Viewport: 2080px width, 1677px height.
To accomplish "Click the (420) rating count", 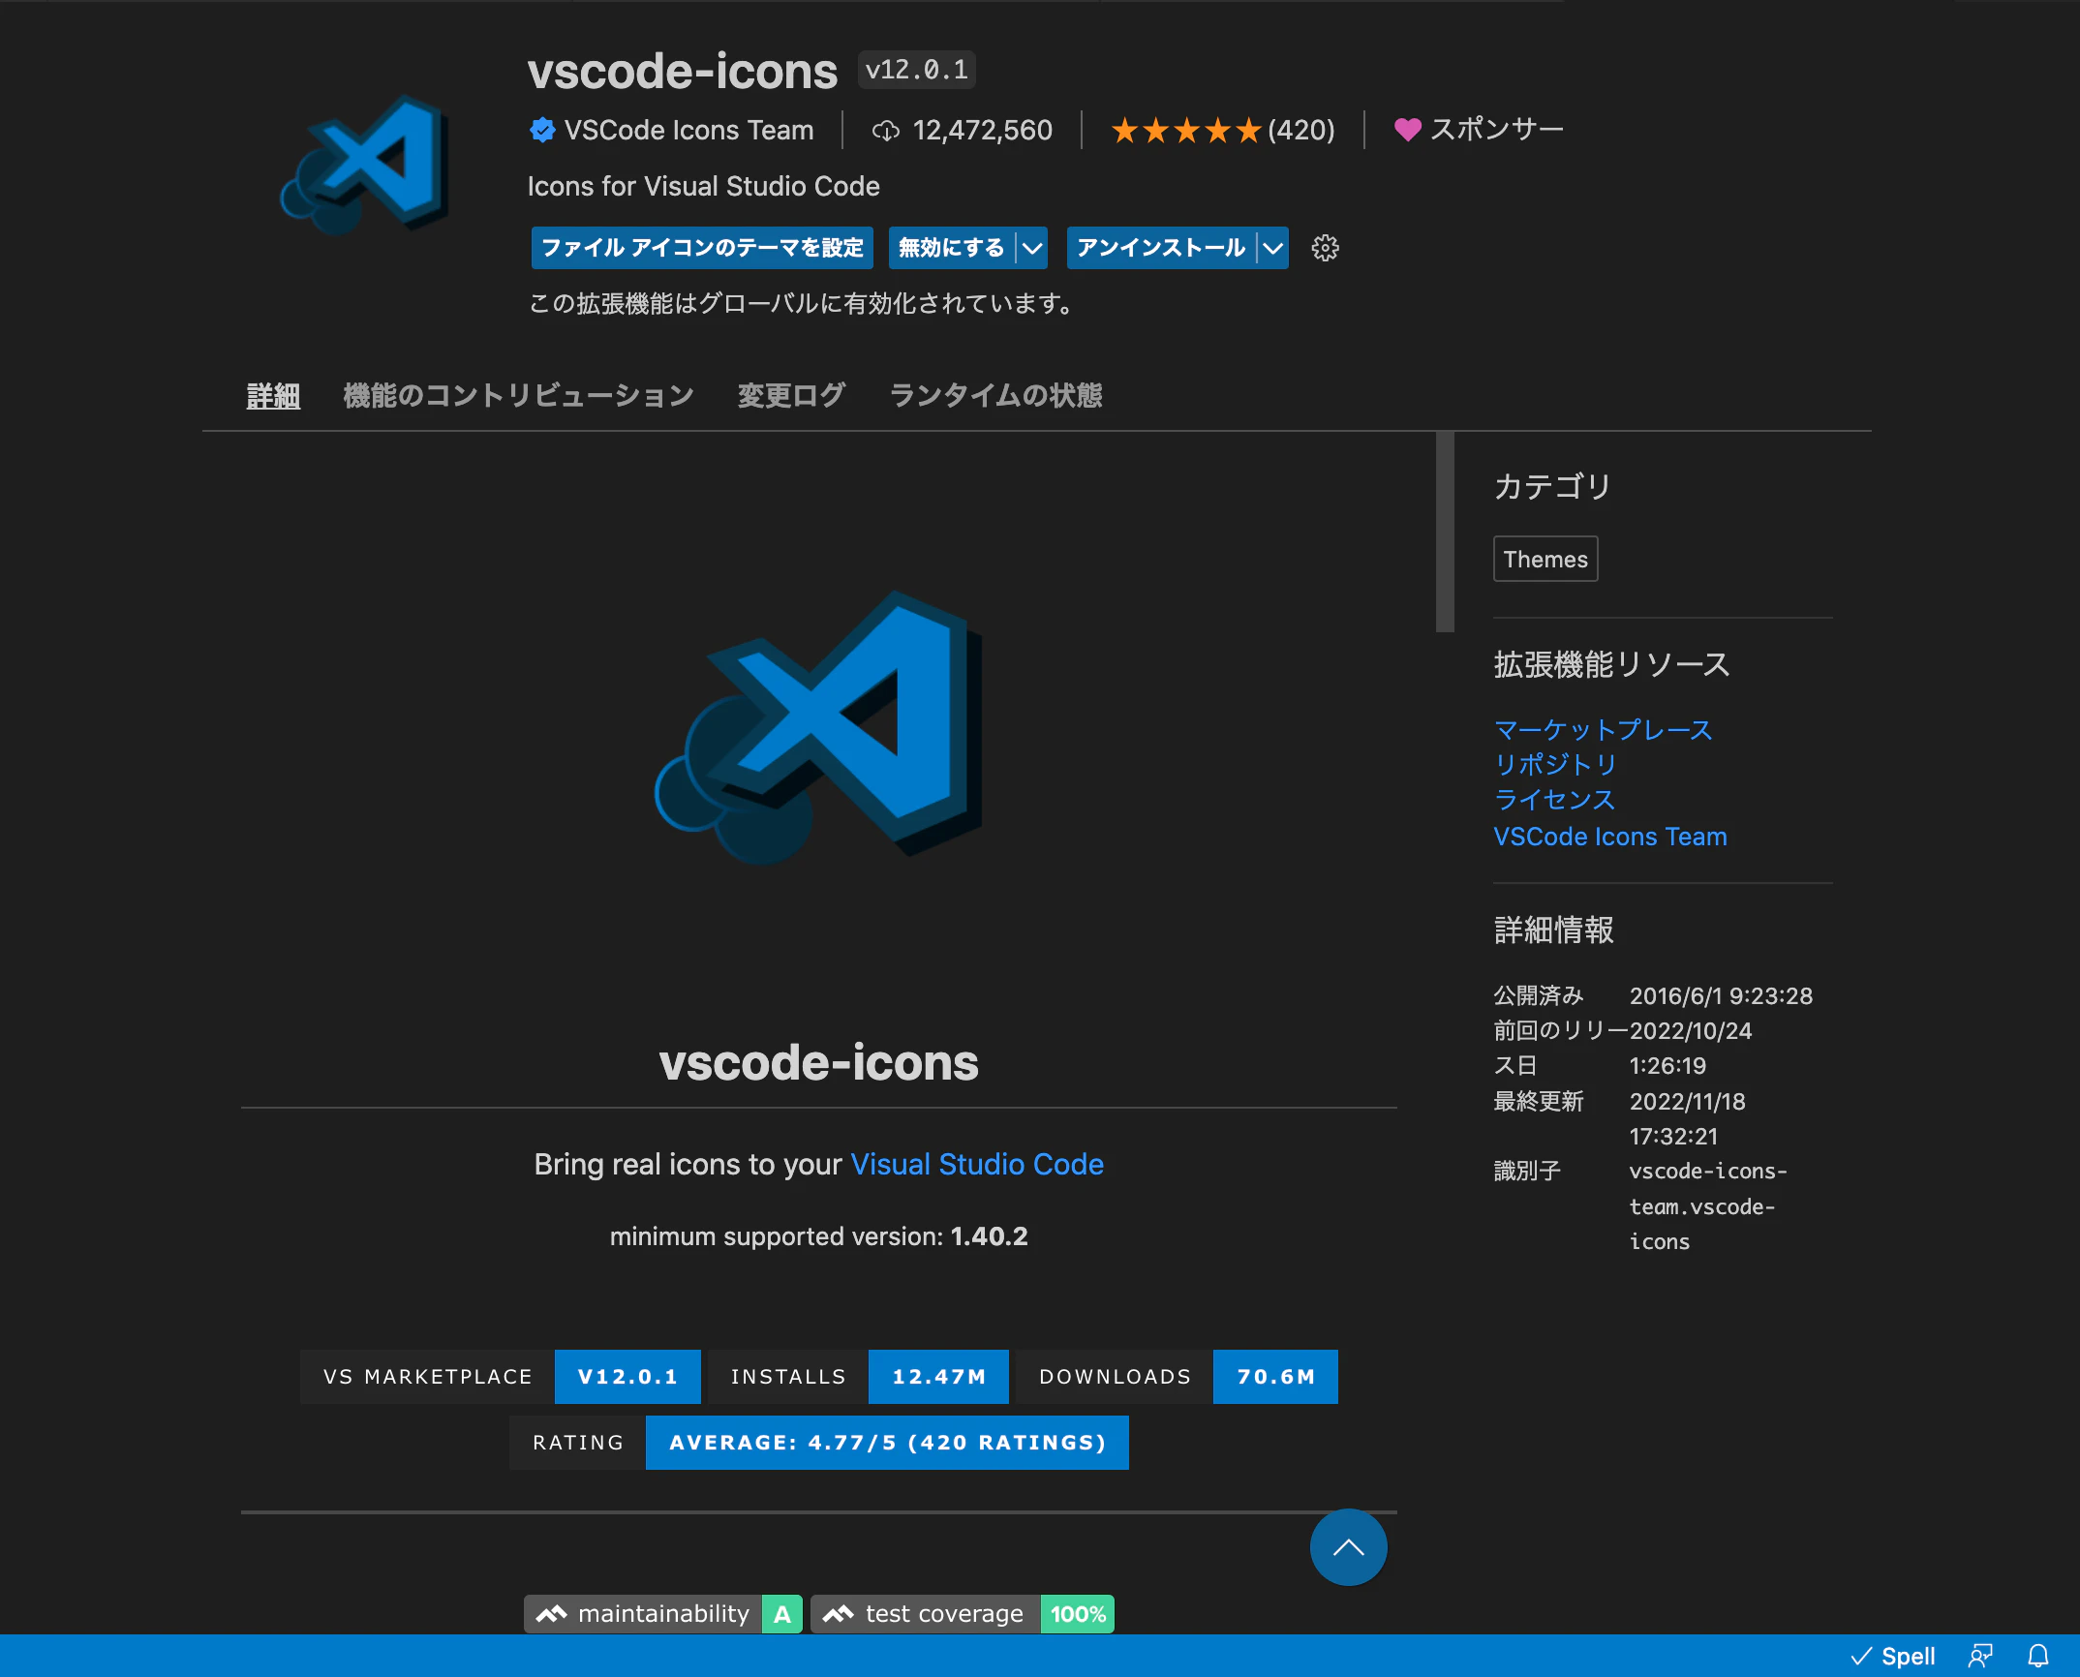I will coord(1301,131).
